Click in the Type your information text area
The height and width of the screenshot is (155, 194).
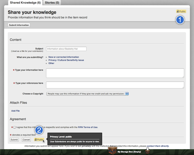click(x=115, y=73)
